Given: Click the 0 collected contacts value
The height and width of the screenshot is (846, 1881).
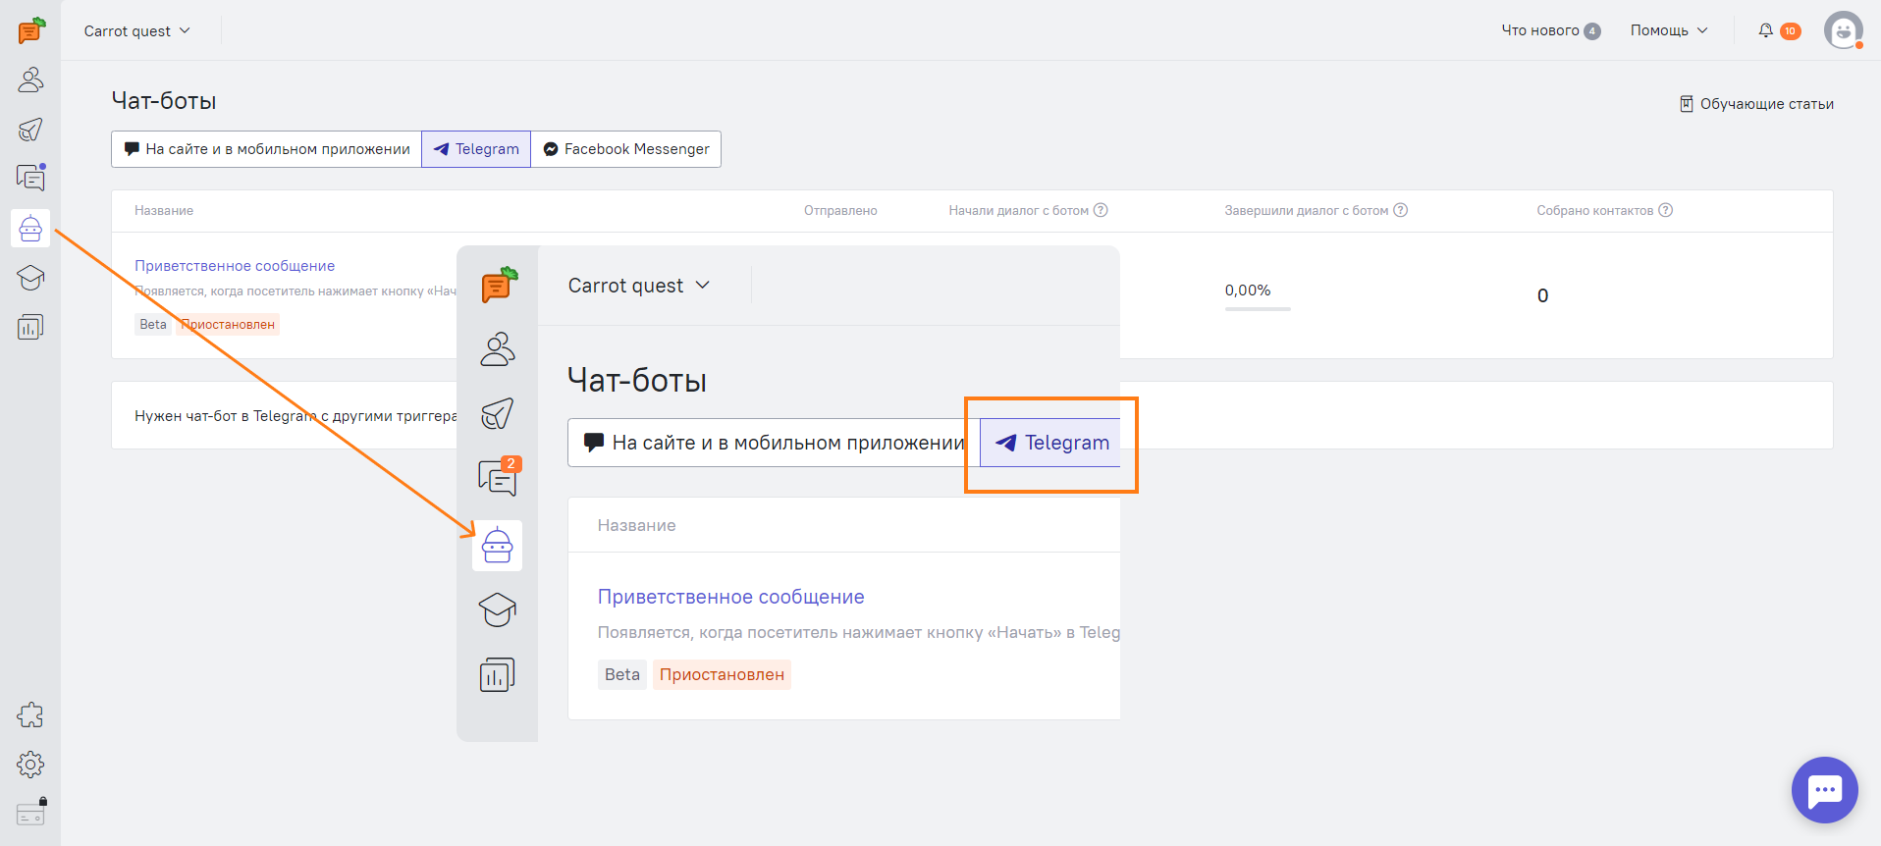Looking at the screenshot, I should pyautogui.click(x=1543, y=295).
